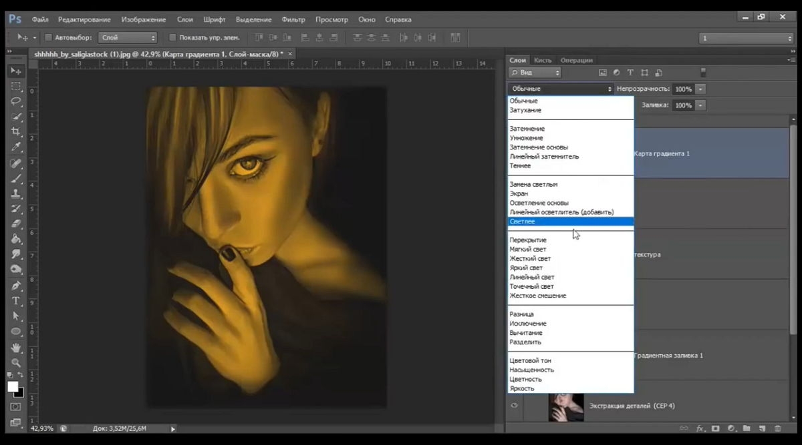Image resolution: width=802 pixels, height=445 pixels.
Task: Filter layers by pixel layer icon
Action: (x=602, y=73)
